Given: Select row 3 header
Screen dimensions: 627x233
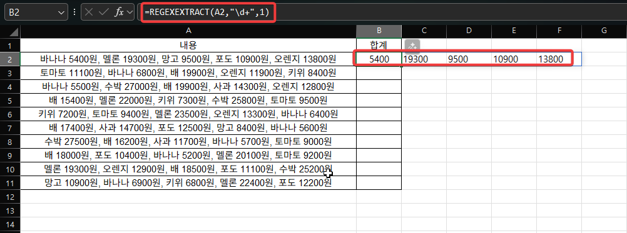Looking at the screenshot, I should (10, 73).
